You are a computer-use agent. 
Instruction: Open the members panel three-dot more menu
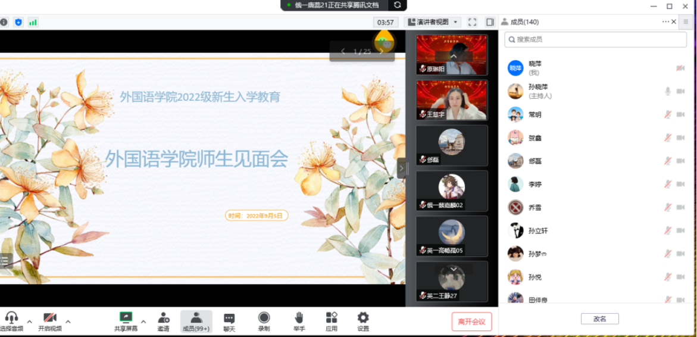[x=665, y=22]
